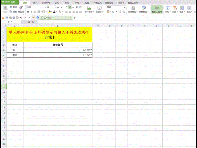
Task: Click the Merge and Center (合并居中) button
Action: [x=88, y=10]
